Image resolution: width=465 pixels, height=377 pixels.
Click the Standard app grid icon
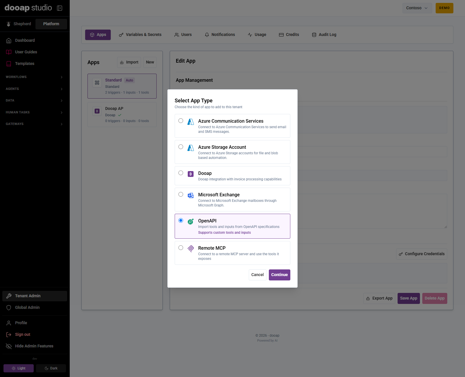(97, 83)
